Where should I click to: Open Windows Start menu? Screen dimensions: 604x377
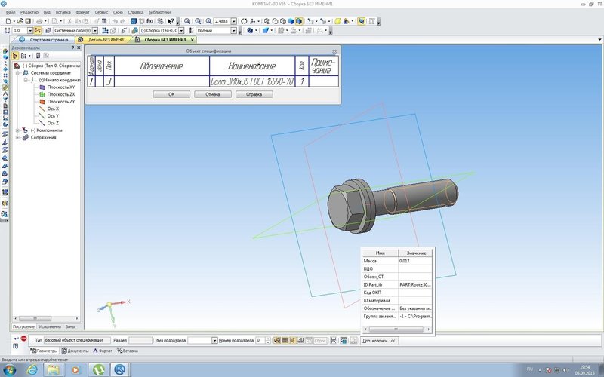8,370
